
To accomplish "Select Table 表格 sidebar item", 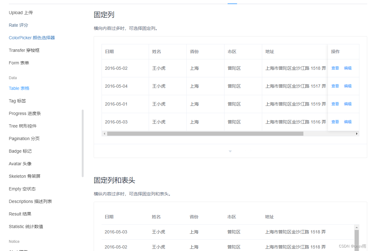I will 19,88.
